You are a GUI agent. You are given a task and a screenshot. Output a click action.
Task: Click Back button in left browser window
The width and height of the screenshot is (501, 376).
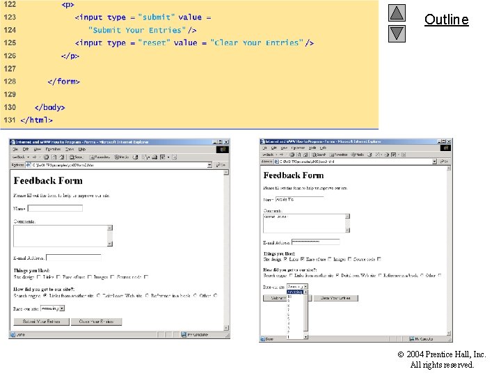click(x=19, y=157)
